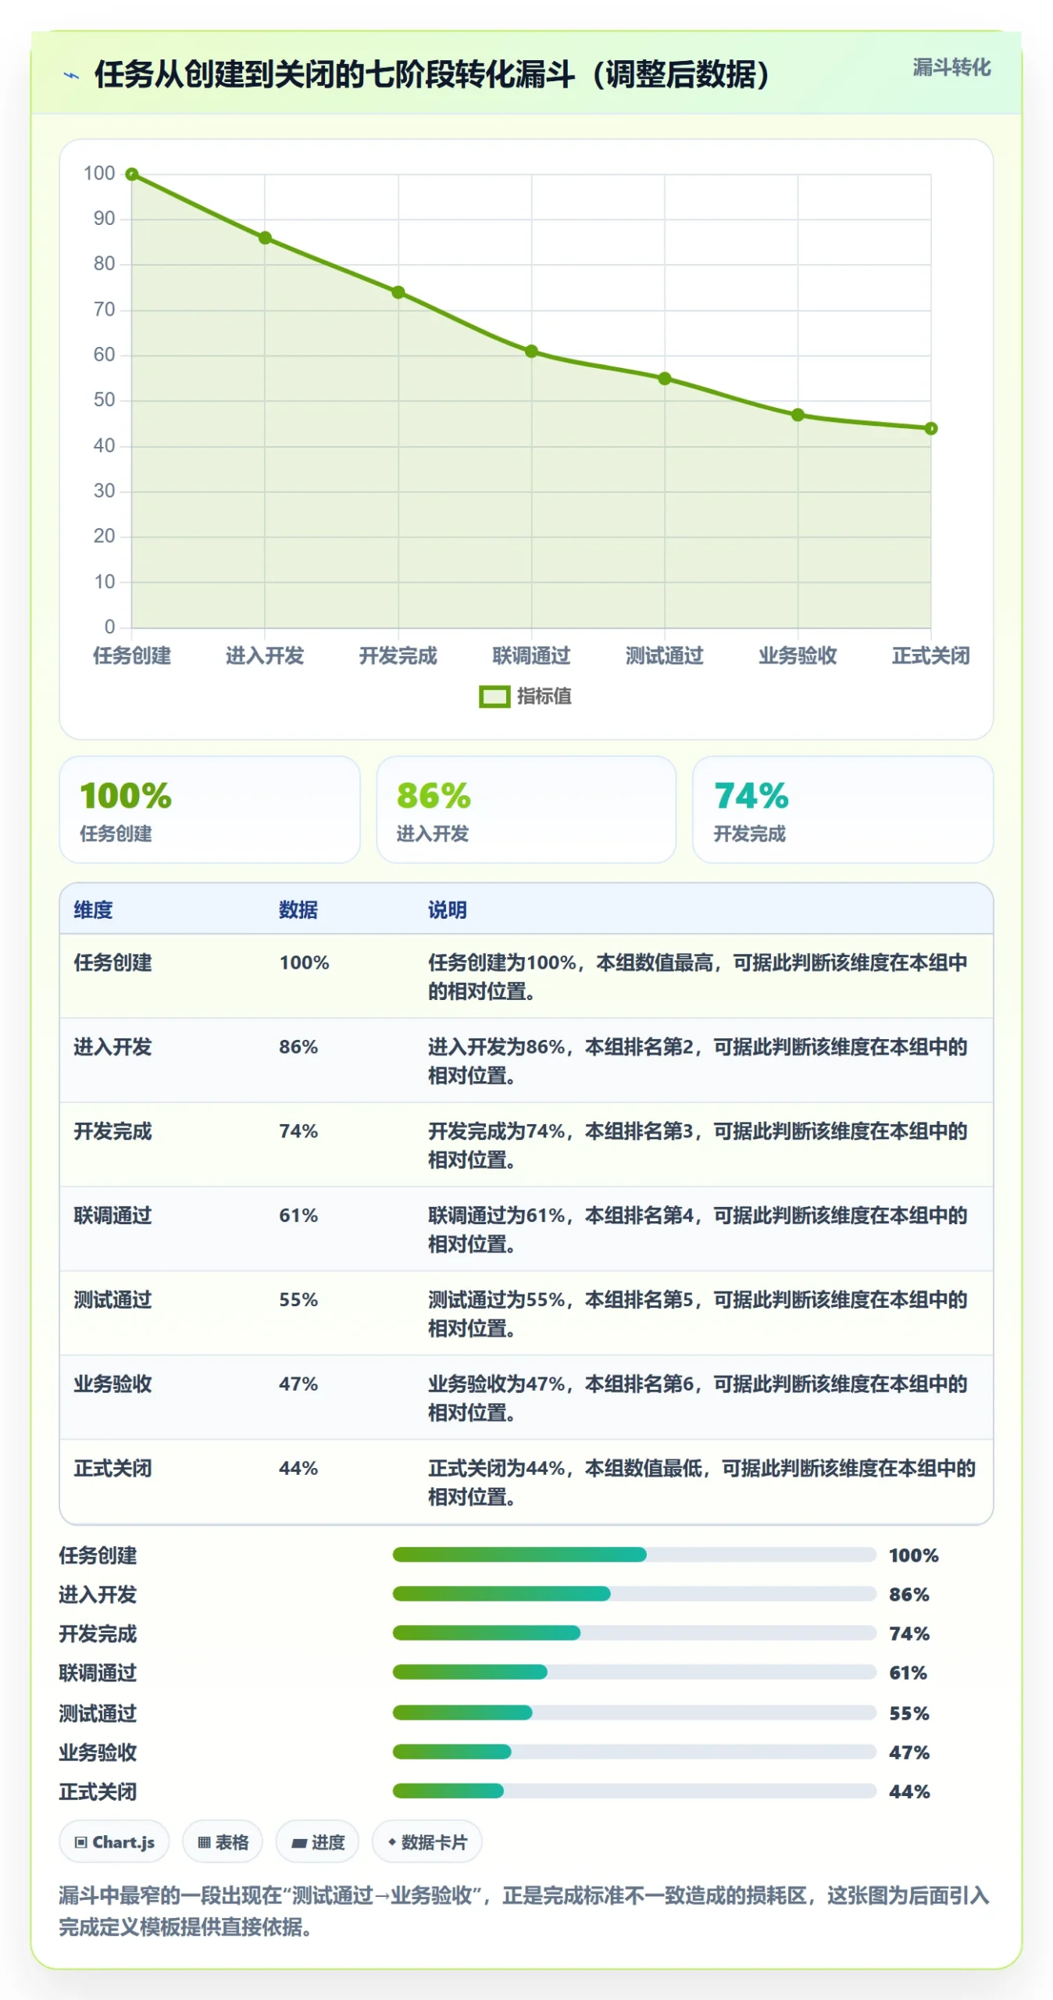This screenshot has width=1053, height=2000.
Task: Select the 漏斗转化 label in header
Action: click(951, 67)
